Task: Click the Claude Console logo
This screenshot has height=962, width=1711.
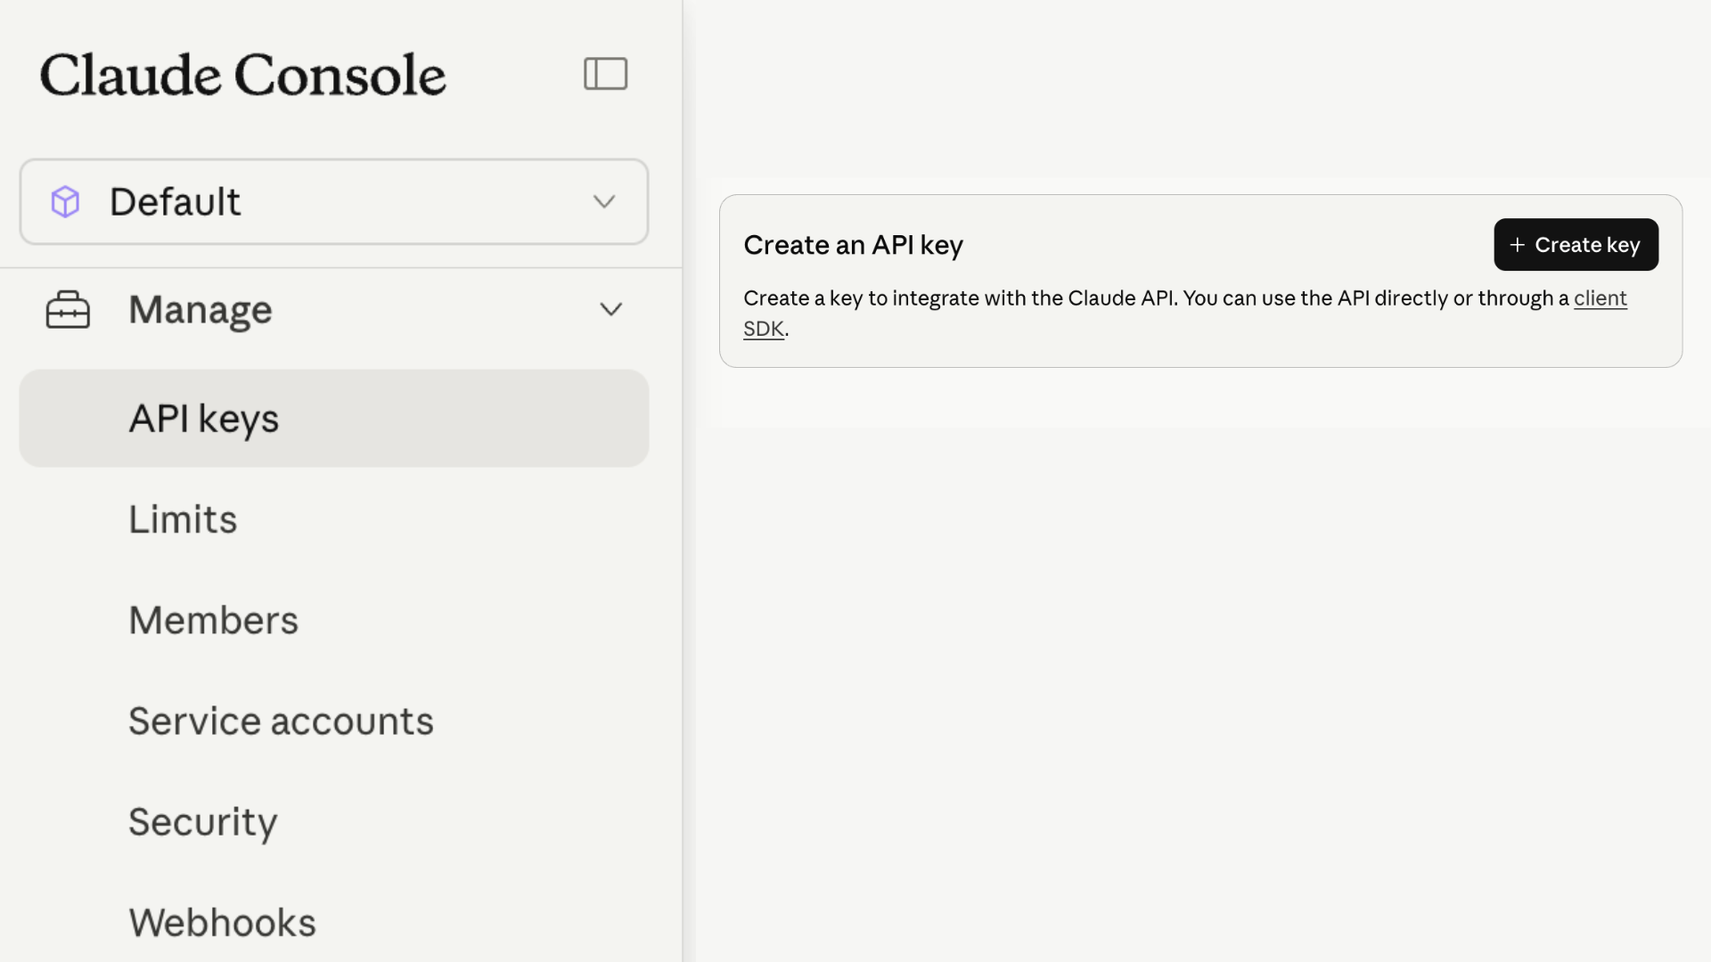Action: 242,75
